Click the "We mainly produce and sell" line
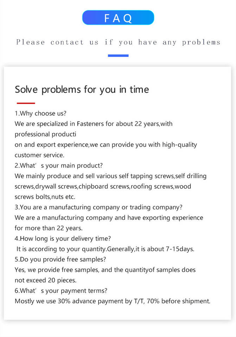This screenshot has height=337, width=236. pyautogui.click(x=110, y=176)
